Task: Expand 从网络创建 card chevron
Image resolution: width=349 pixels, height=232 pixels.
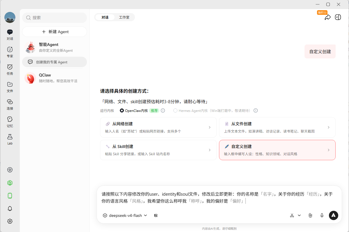Action: pos(210,127)
